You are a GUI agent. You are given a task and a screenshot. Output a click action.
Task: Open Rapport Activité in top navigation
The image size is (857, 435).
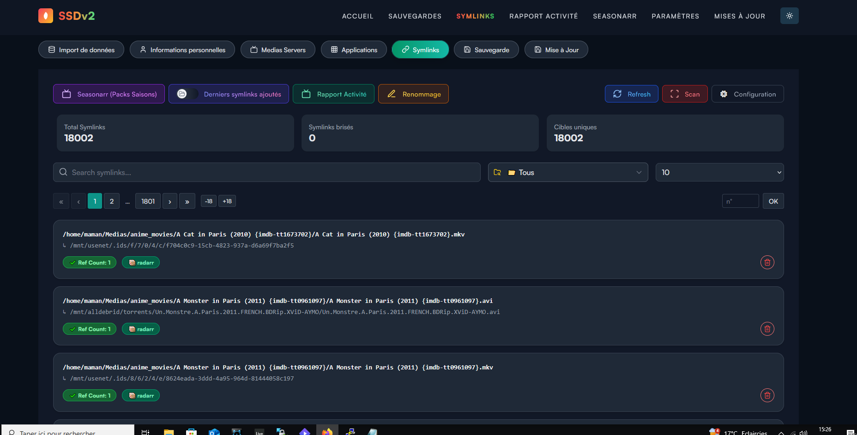543,16
